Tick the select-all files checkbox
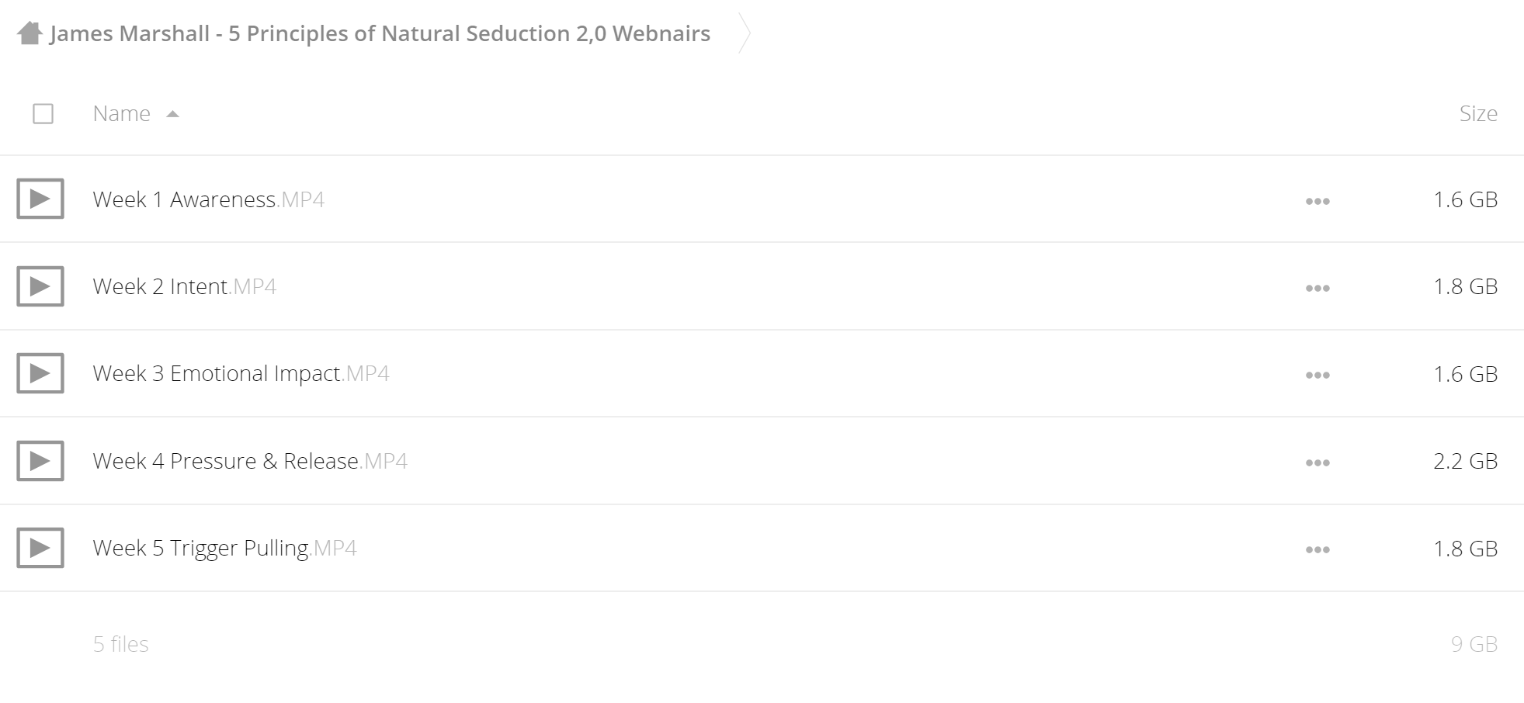1524x703 pixels. [x=43, y=114]
